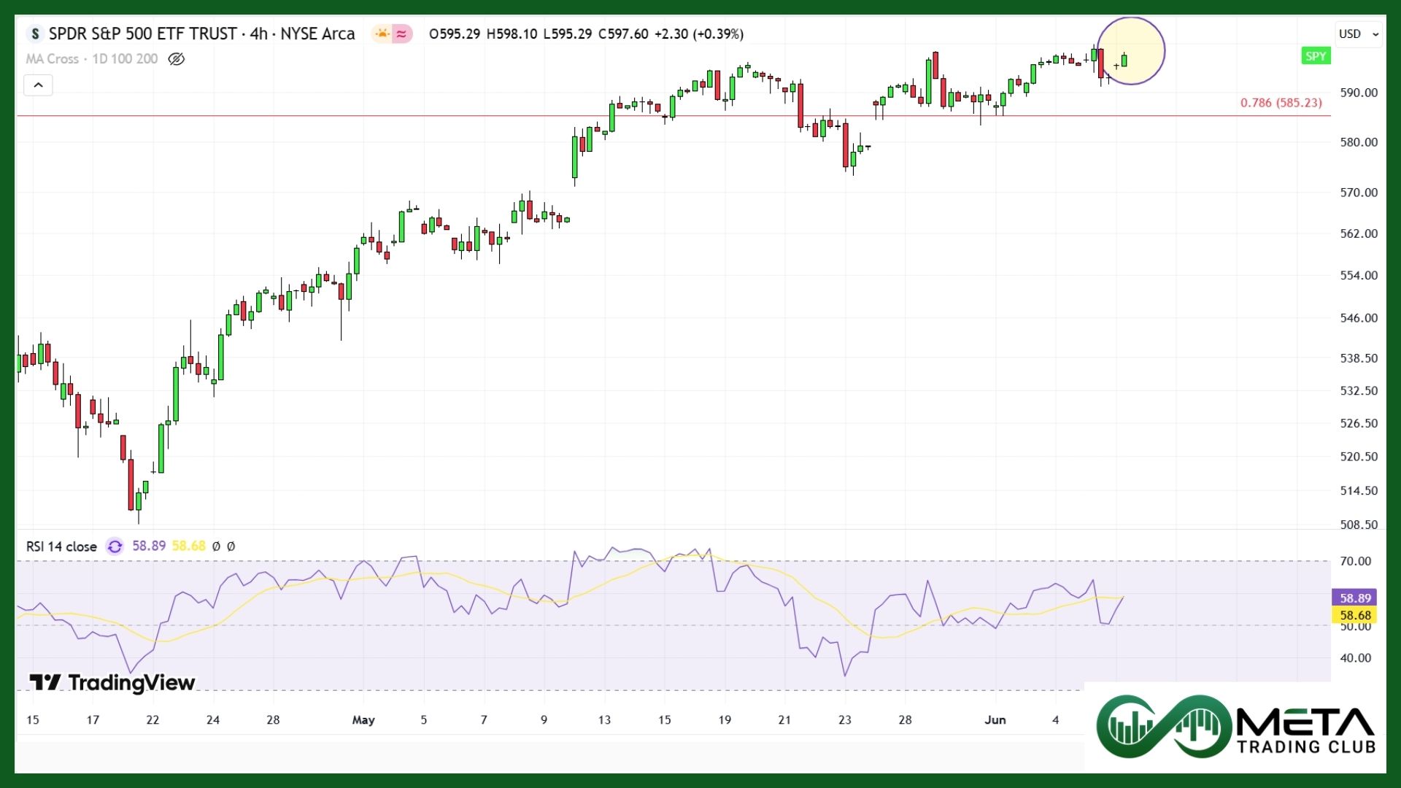Click the 70.00 RSI axis label

(1356, 561)
